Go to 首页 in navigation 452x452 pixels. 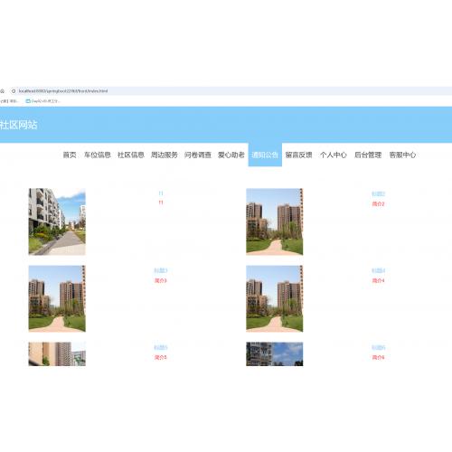pos(70,155)
